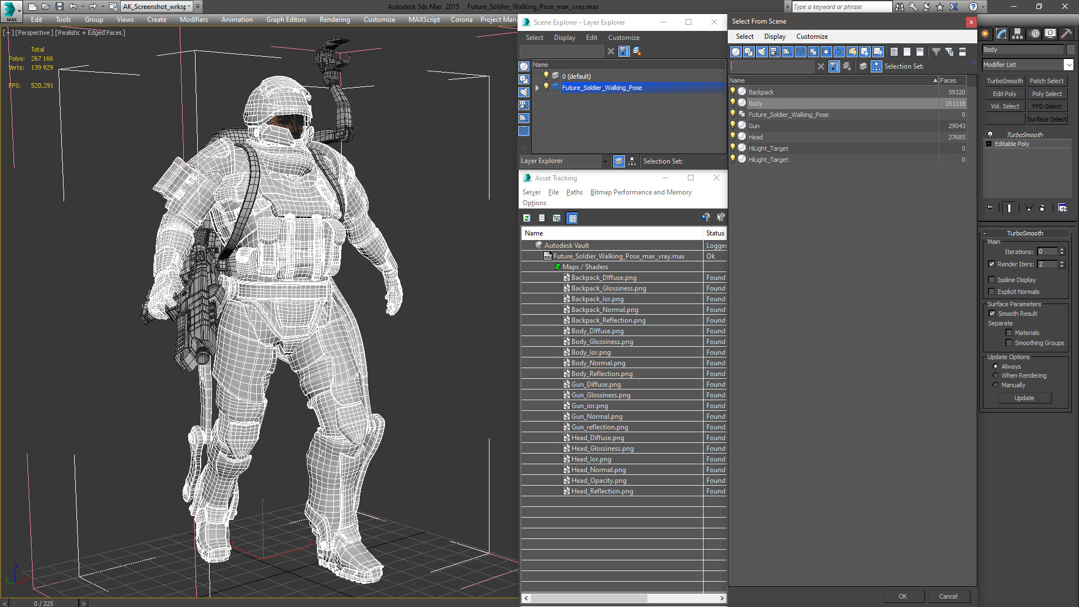The width and height of the screenshot is (1079, 607).
Task: Click Add to Active Layer icon in Scene Explorer
Action: [637, 51]
